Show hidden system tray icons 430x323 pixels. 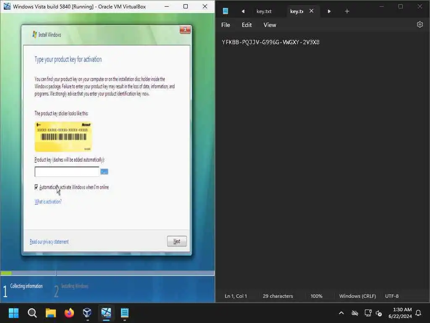click(341, 313)
